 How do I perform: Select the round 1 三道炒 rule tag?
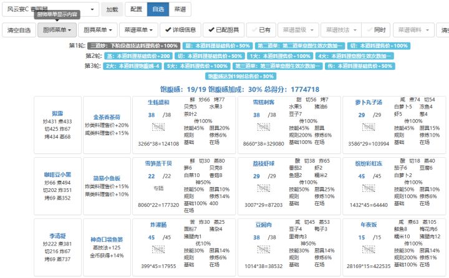pyautogui.click(x=133, y=46)
